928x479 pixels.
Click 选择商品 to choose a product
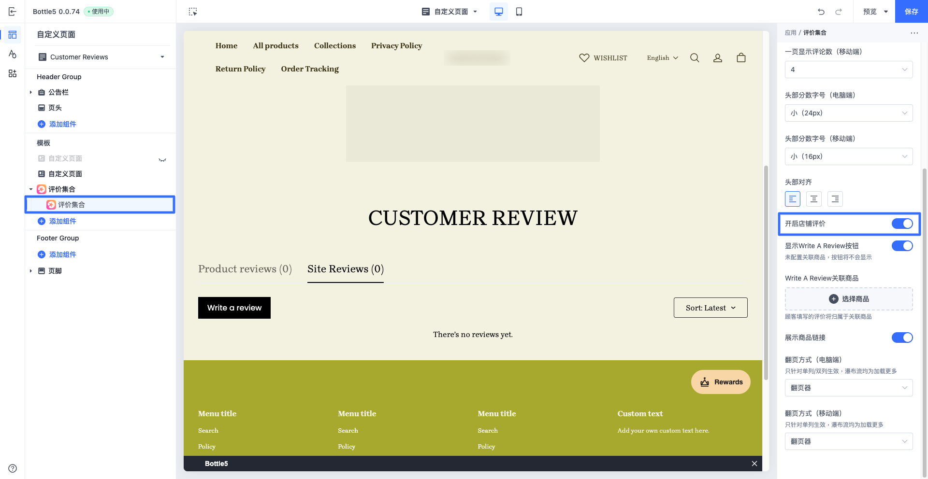click(x=849, y=299)
